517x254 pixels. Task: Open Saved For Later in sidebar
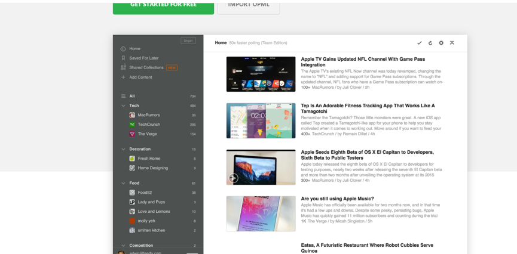tap(143, 58)
